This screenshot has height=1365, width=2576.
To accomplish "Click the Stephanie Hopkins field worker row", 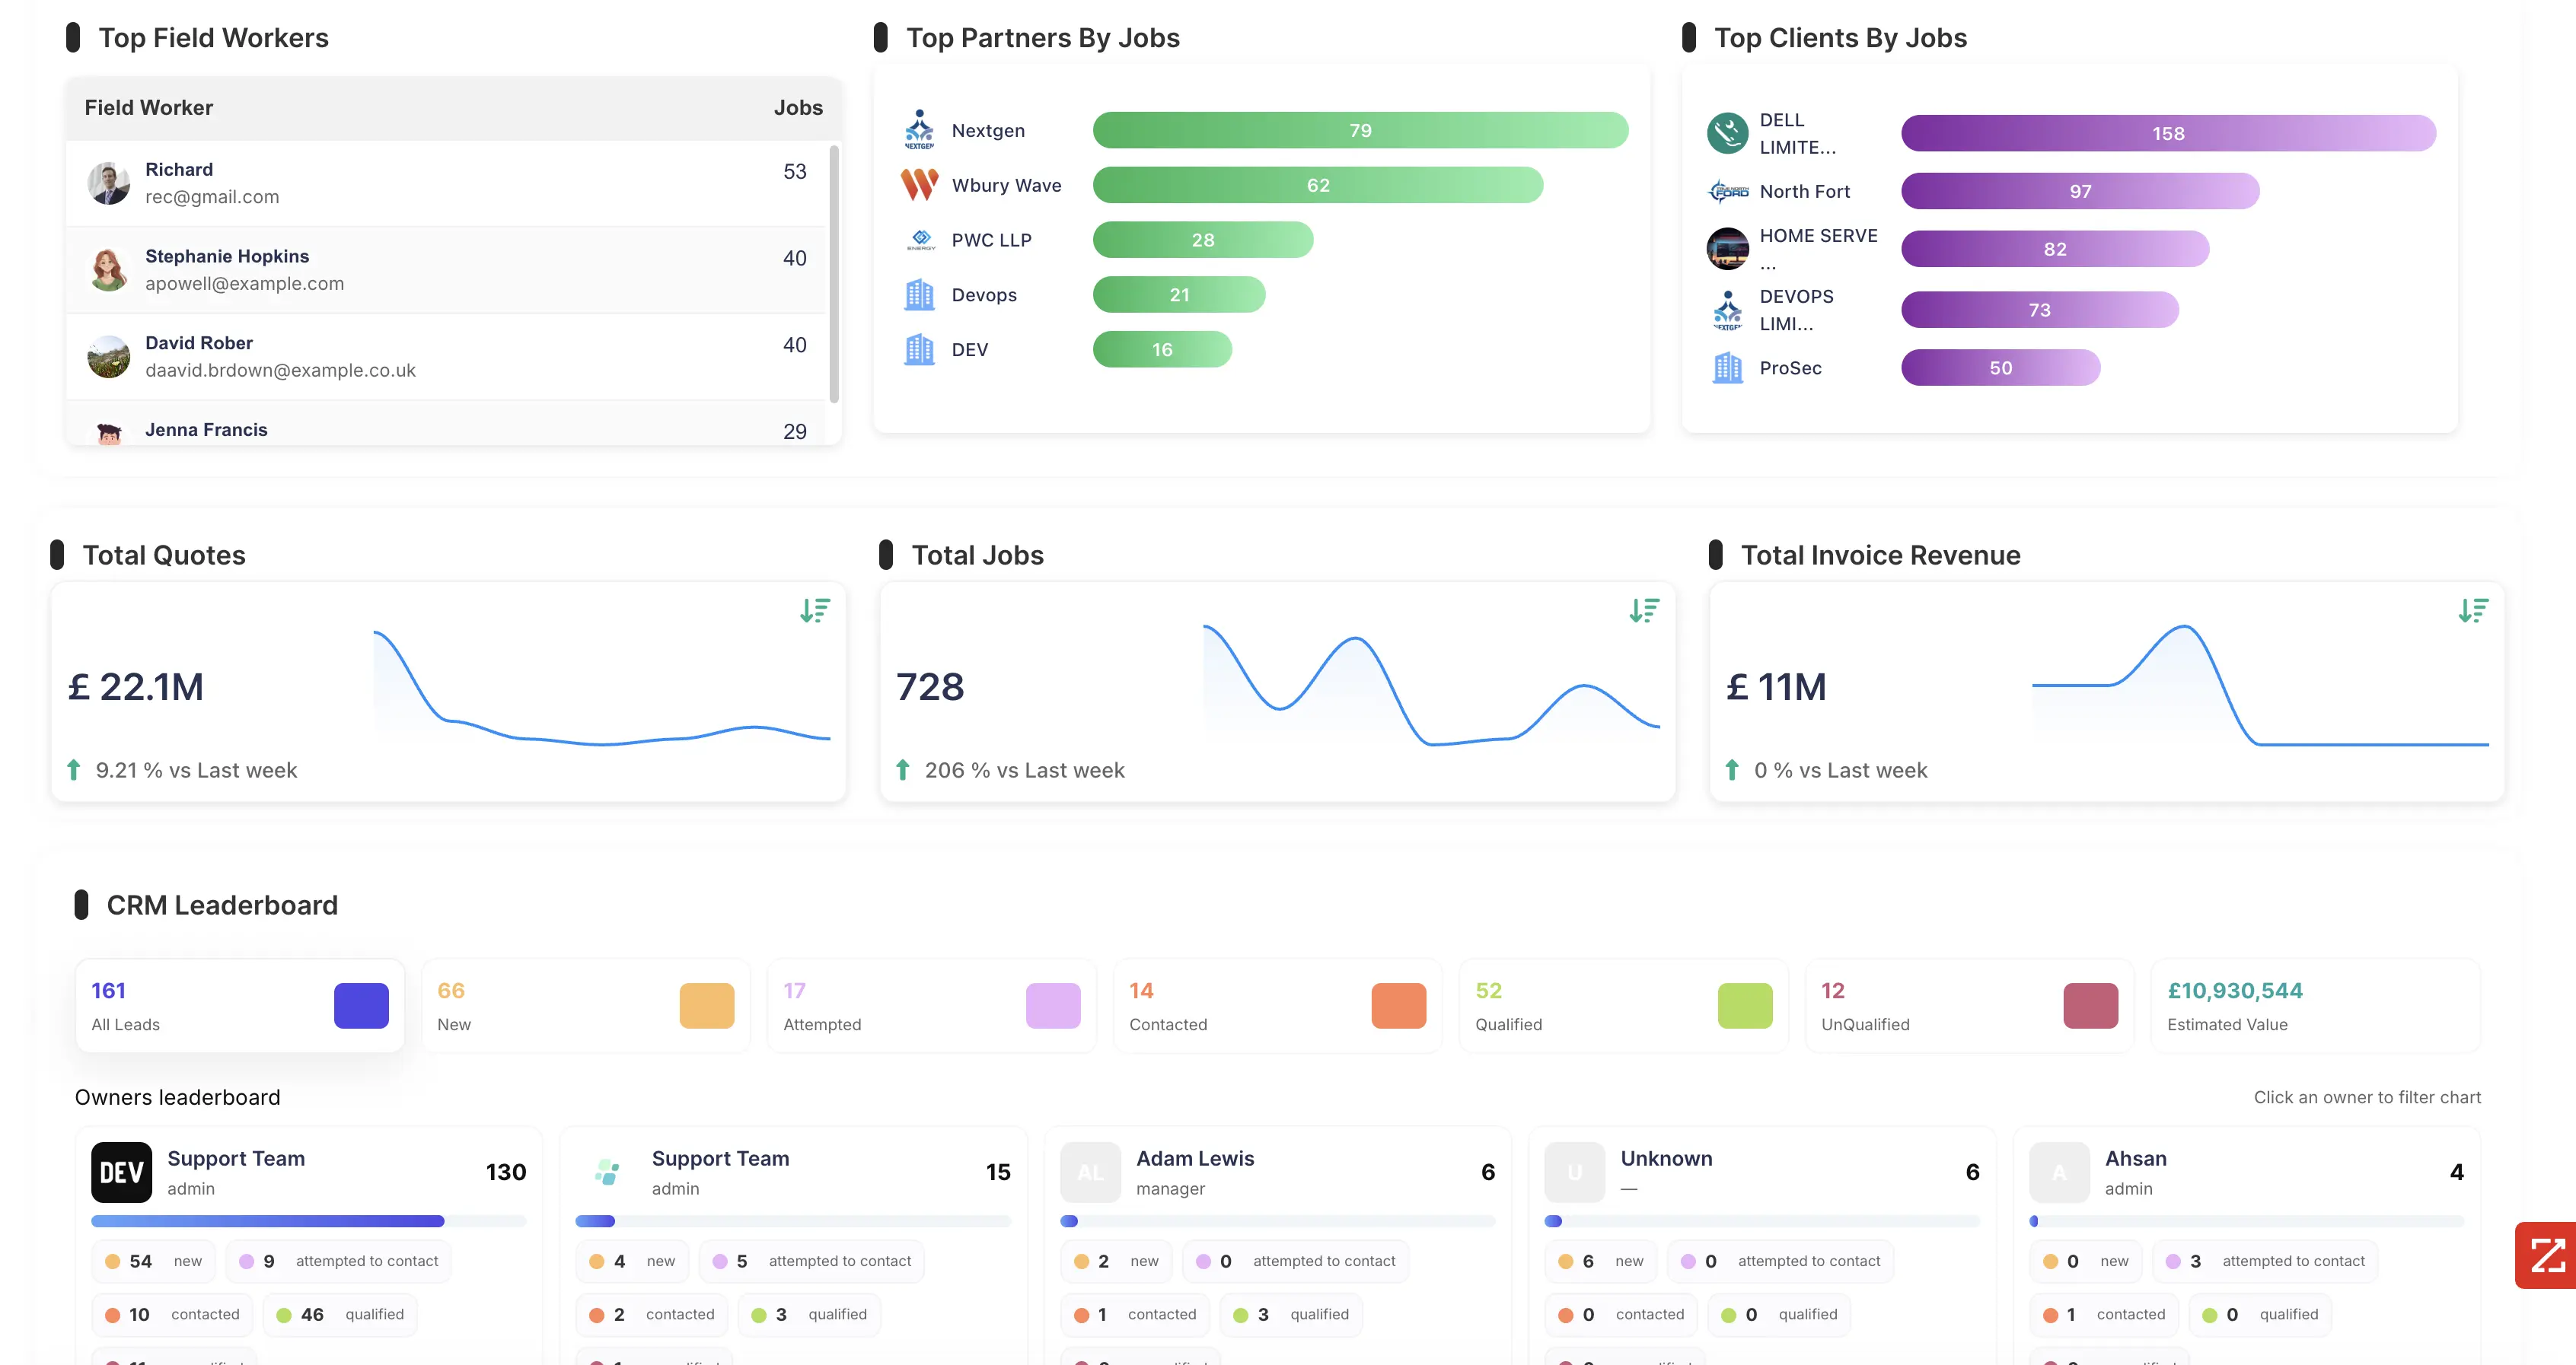I will click(446, 270).
